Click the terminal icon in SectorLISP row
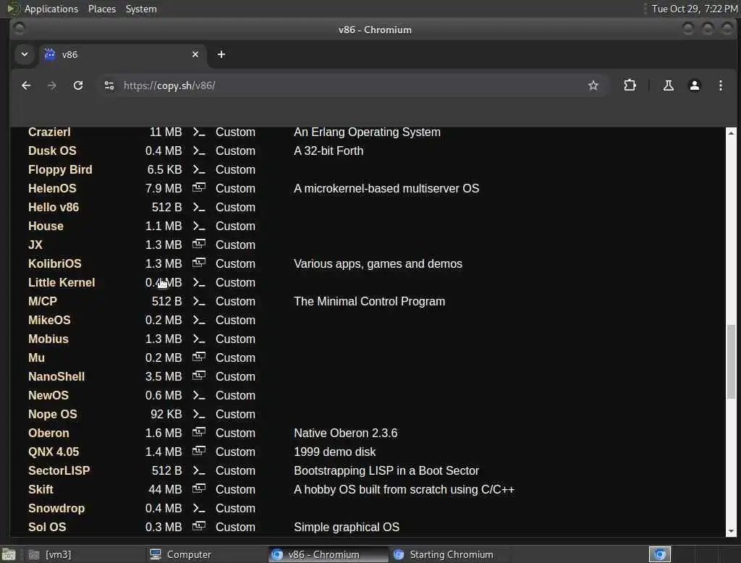Image resolution: width=741 pixels, height=563 pixels. point(199,471)
